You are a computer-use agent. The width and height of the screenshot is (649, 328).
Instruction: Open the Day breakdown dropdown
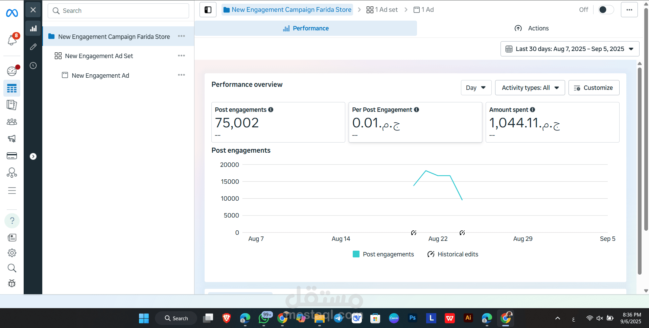click(476, 88)
